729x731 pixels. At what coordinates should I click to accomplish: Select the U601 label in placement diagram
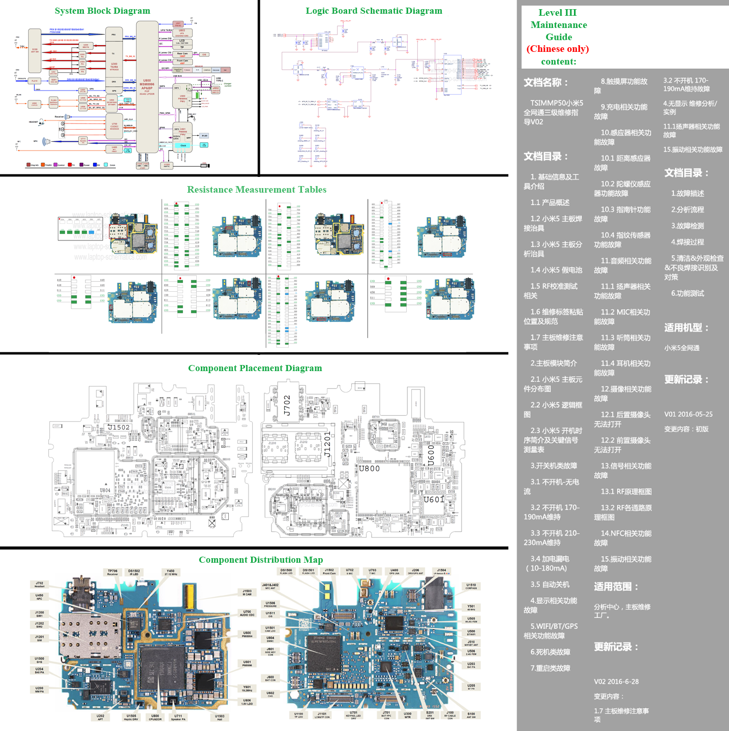pyautogui.click(x=435, y=500)
